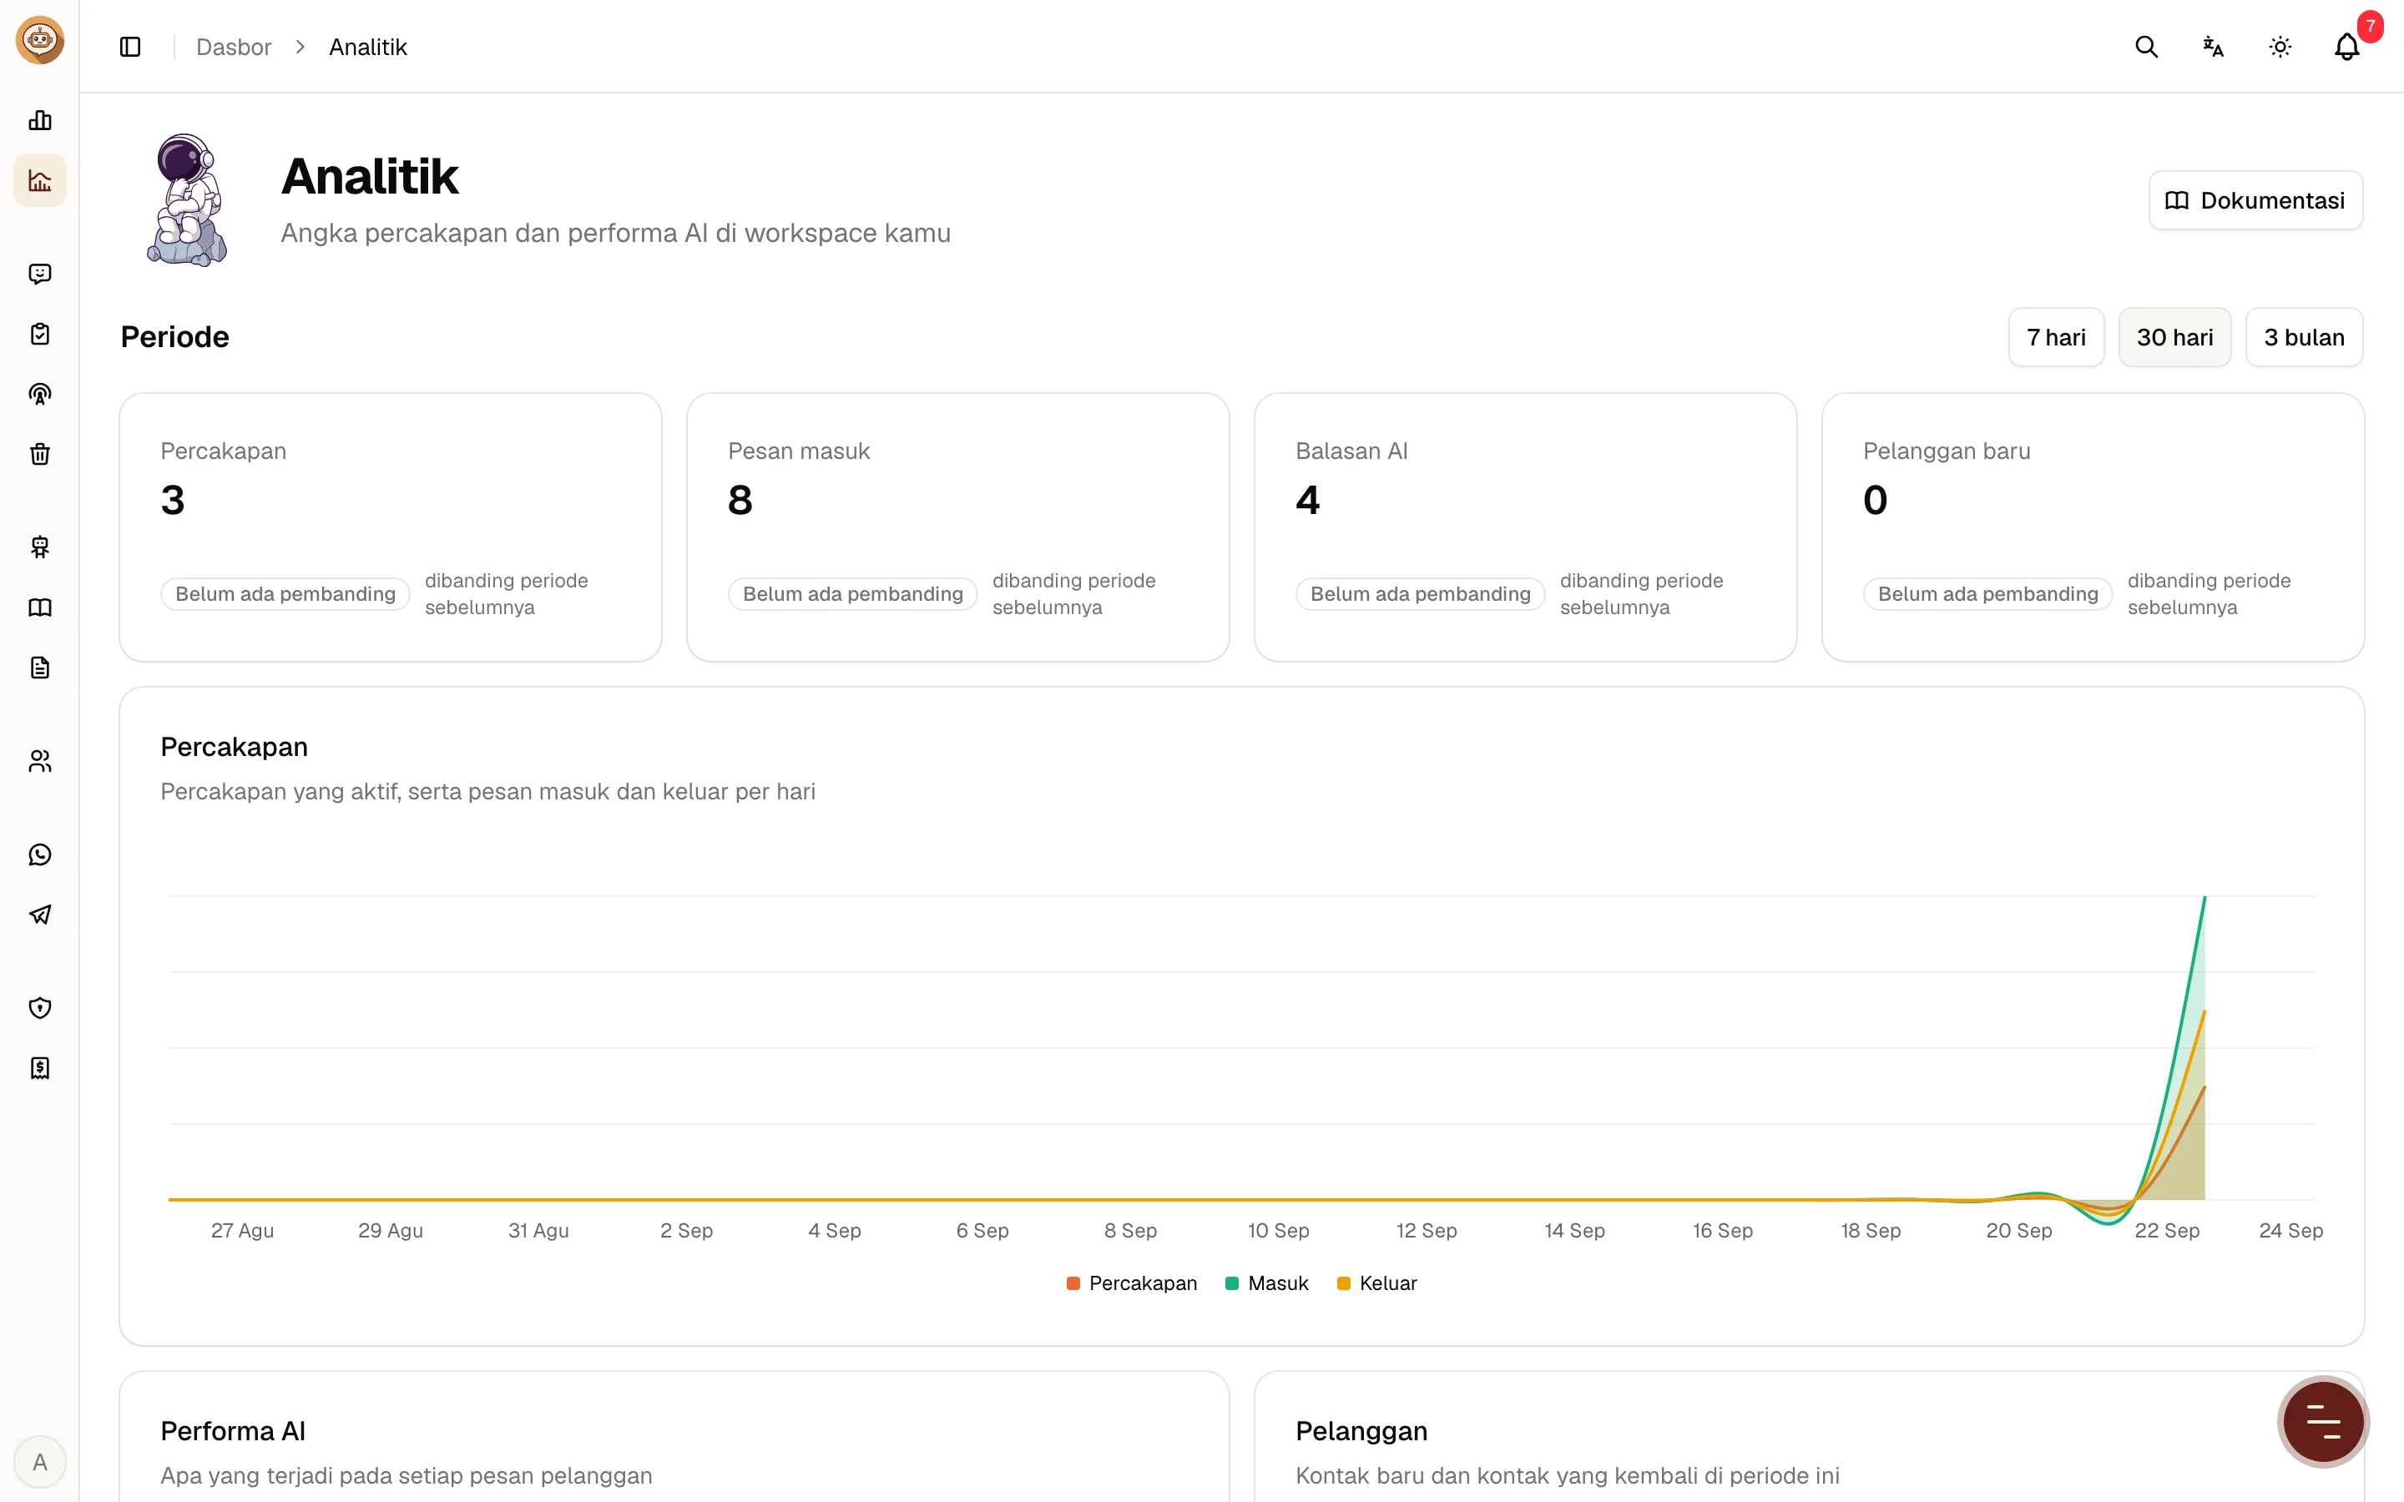This screenshot has width=2404, height=1502.
Task: Open the WhatsApp channel icon in sidebar
Action: pos(40,854)
